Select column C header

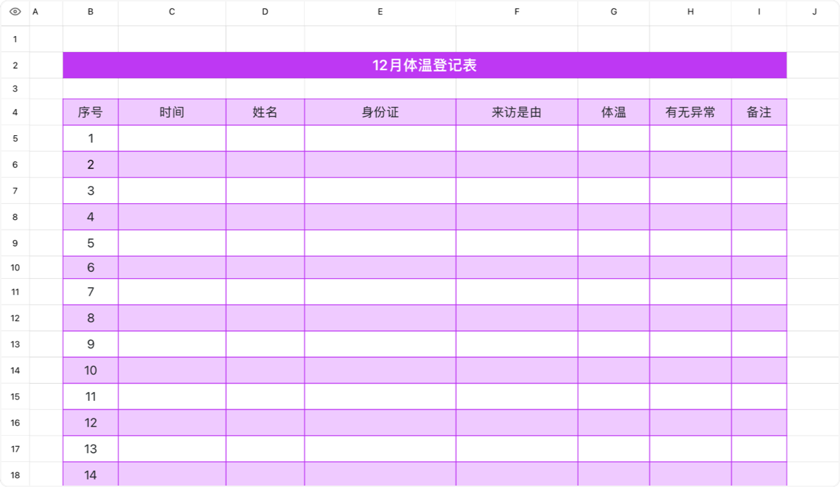172,12
